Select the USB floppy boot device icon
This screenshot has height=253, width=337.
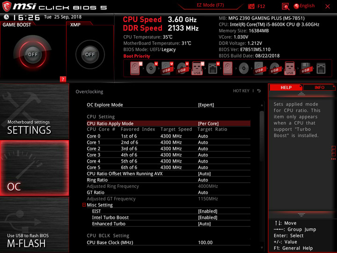pyautogui.click(x=305, y=68)
